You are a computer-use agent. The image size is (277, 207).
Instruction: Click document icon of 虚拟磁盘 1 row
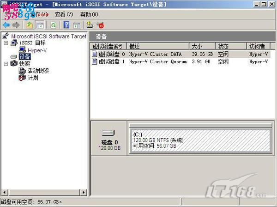point(95,61)
